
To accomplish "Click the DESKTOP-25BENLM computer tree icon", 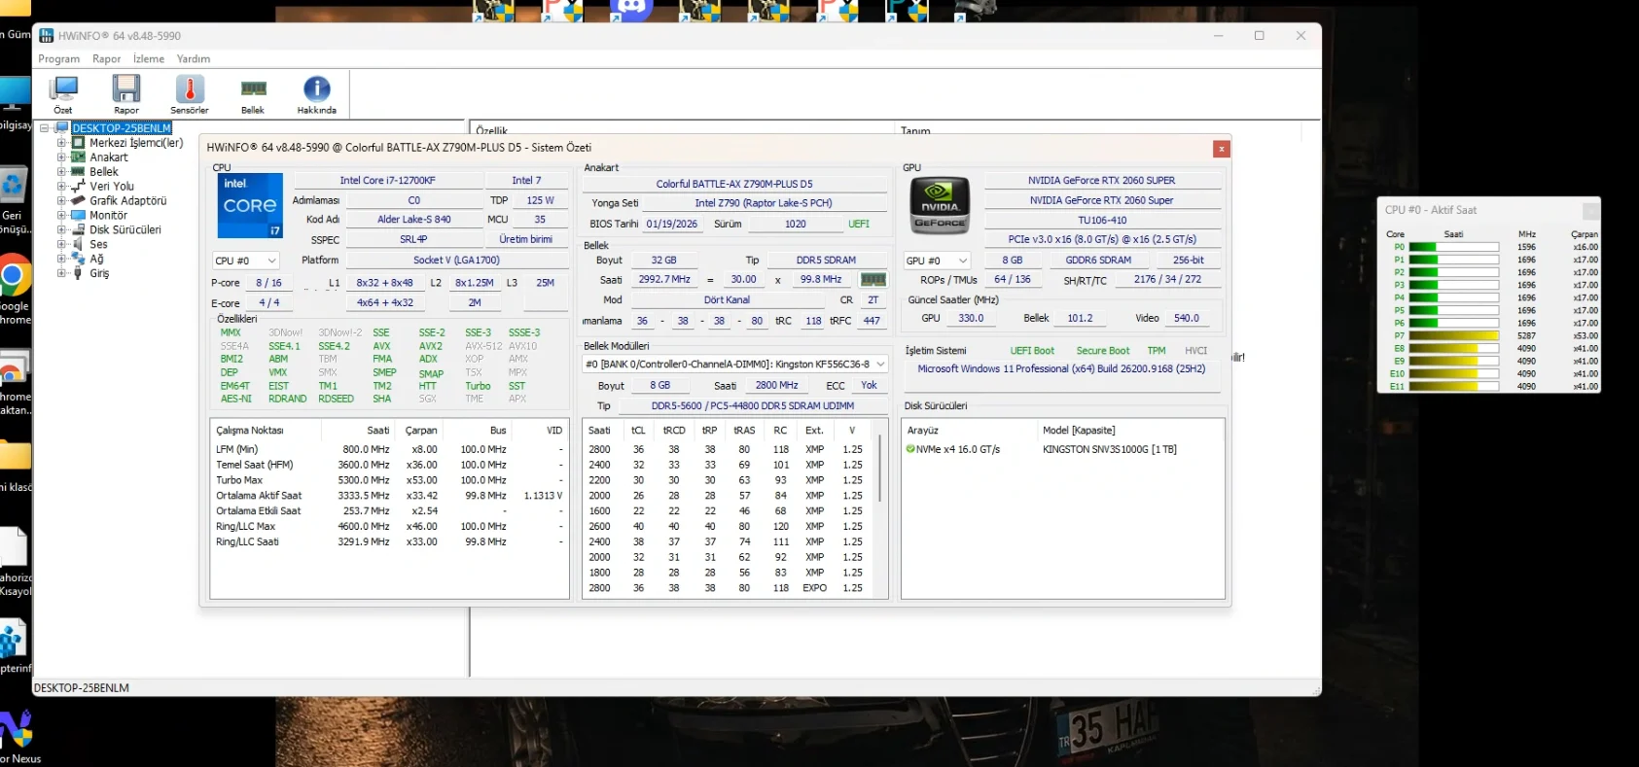I will (x=61, y=128).
